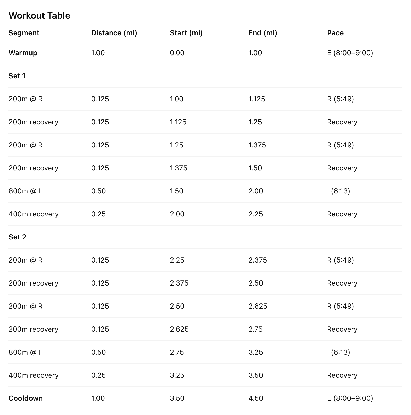This screenshot has height=415, width=411.
Task: Select the 3.25 end value of Set 2's 800m
Action: (x=256, y=352)
